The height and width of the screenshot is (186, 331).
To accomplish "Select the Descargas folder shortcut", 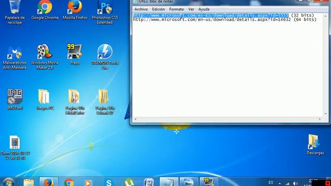I will pyautogui.click(x=315, y=145).
